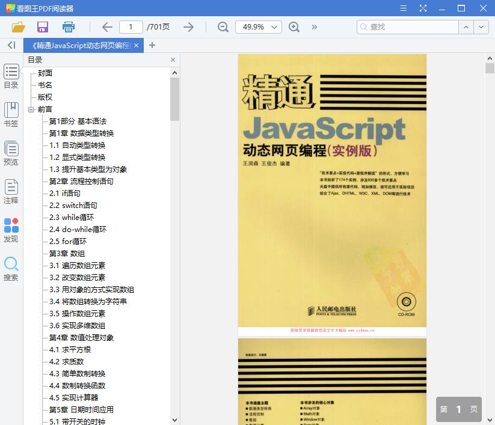Screen dimensions: 495x425
Task: Print the document using printer icon
Action: point(68,27)
